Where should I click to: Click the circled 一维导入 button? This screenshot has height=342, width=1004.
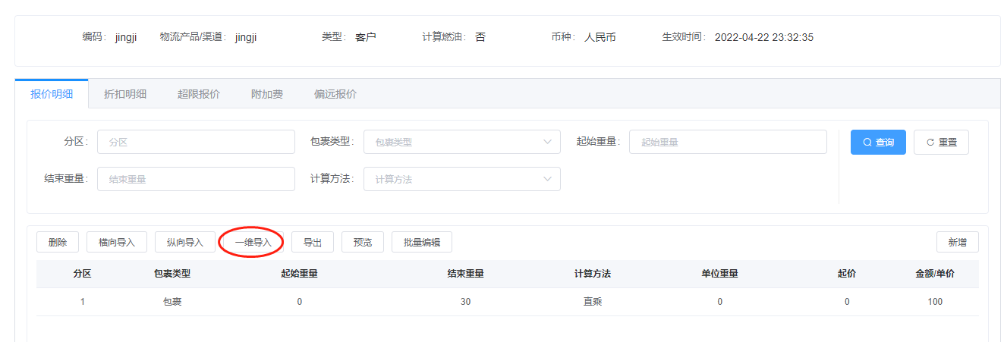[x=253, y=243]
